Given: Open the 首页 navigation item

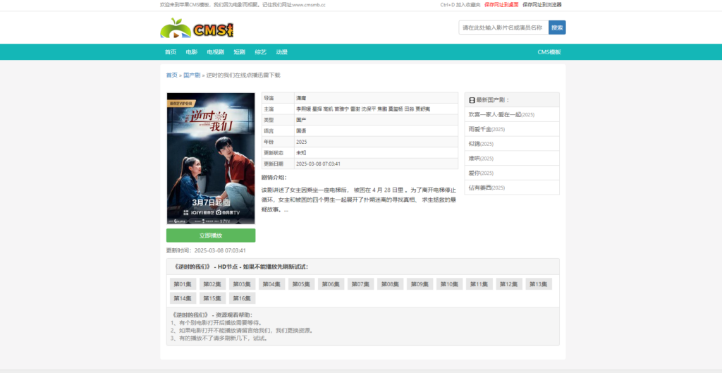Looking at the screenshot, I should pos(171,52).
